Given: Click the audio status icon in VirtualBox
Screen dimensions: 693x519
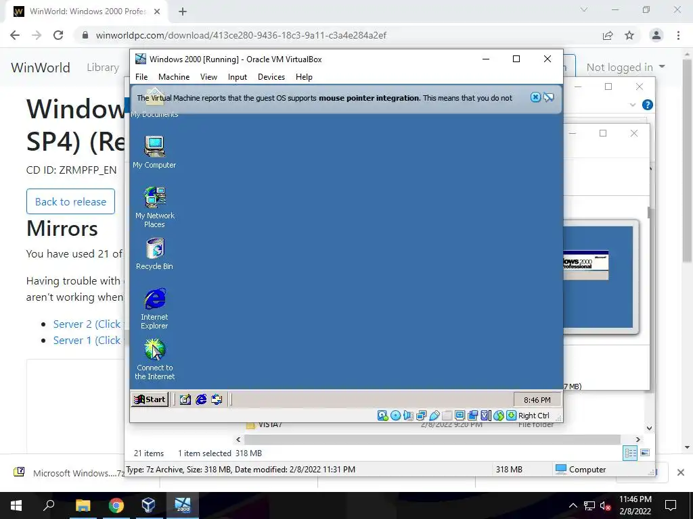Looking at the screenshot, I should (408, 416).
